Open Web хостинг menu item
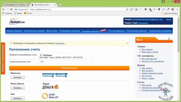Screen dimensions: 181x102 coord(52,31)
